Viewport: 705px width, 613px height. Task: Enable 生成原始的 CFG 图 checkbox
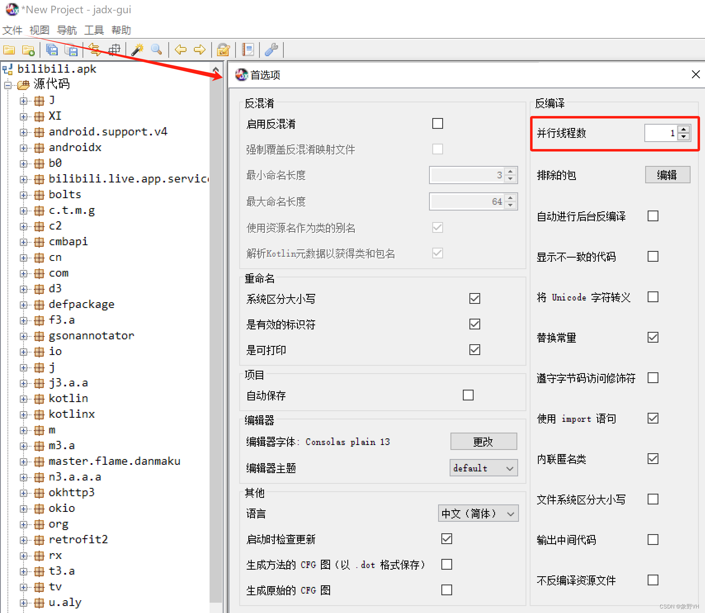[447, 590]
